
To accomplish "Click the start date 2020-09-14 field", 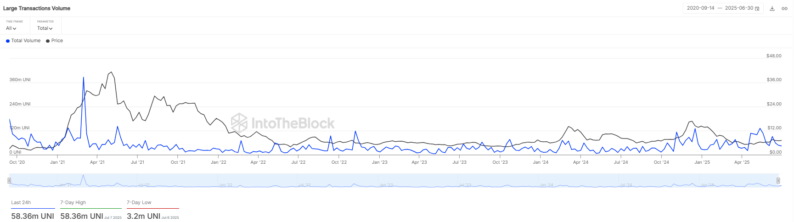I will [x=700, y=8].
